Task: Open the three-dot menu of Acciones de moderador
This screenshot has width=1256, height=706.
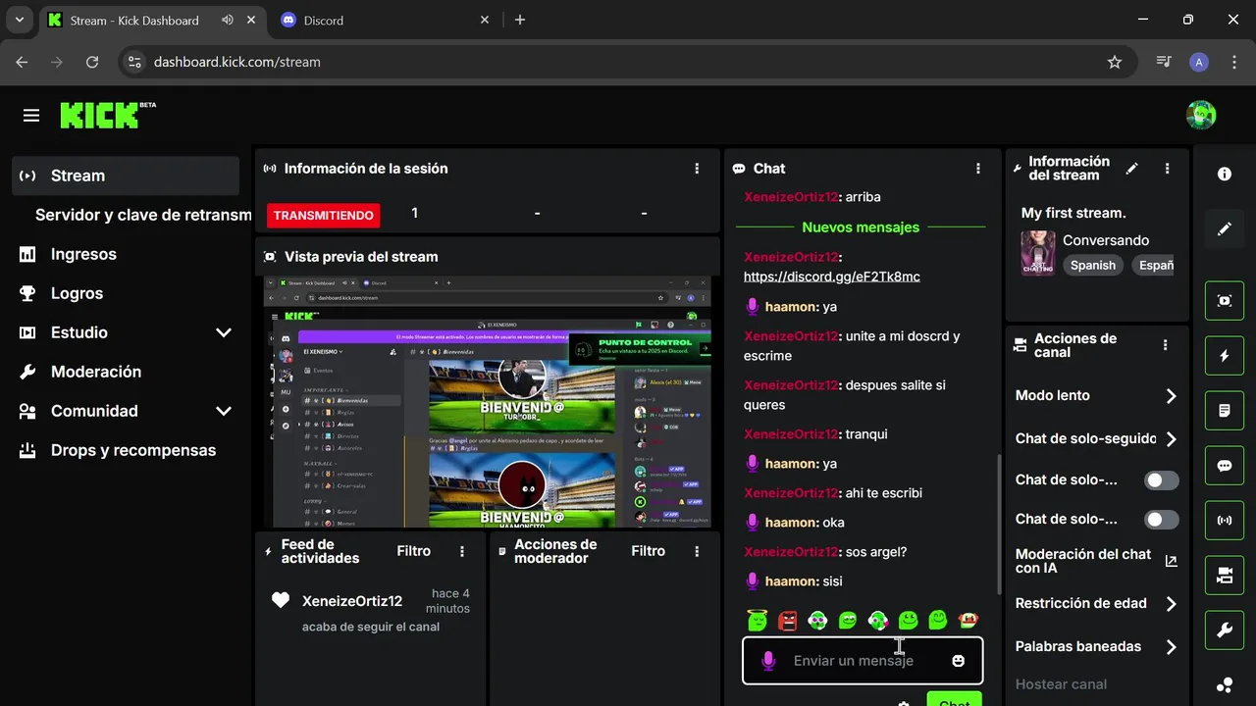Action: (697, 552)
